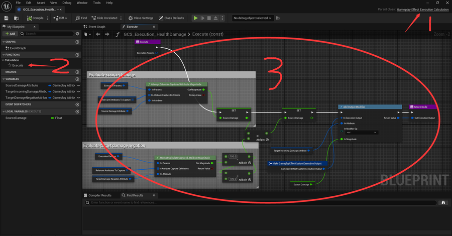This screenshot has width=452, height=236.
Task: Open Class Defaults
Action: (x=171, y=18)
